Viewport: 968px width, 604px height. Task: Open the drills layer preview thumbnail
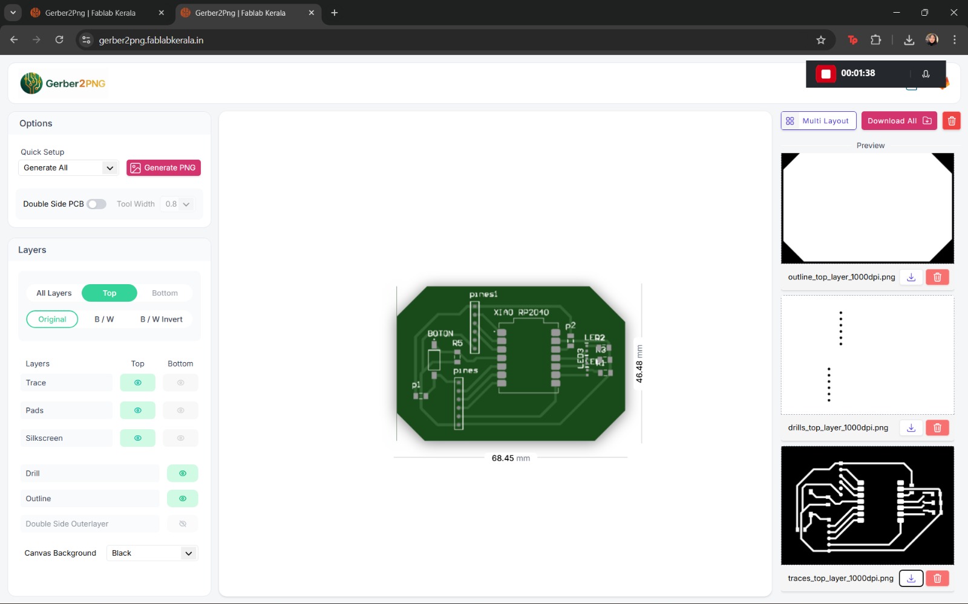pyautogui.click(x=868, y=355)
